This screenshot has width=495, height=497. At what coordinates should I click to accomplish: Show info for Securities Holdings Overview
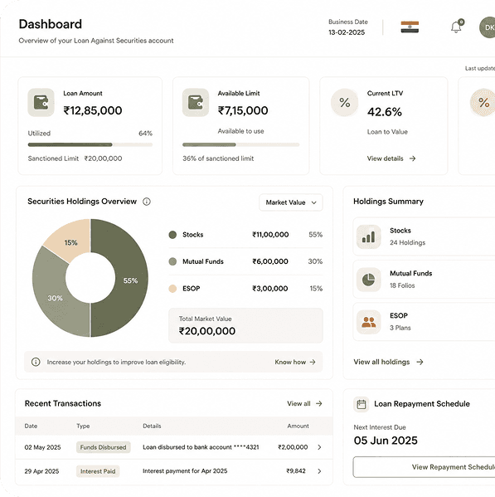(147, 202)
